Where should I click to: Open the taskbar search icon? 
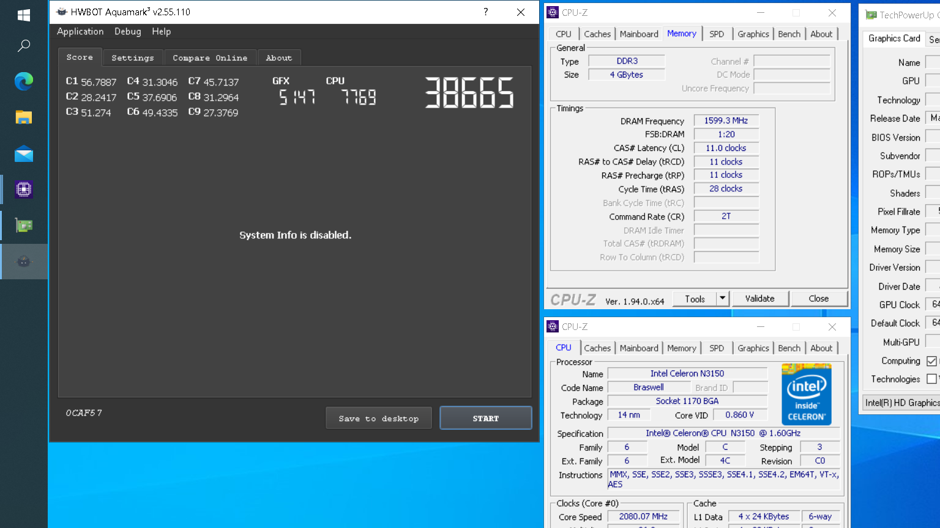[24, 45]
